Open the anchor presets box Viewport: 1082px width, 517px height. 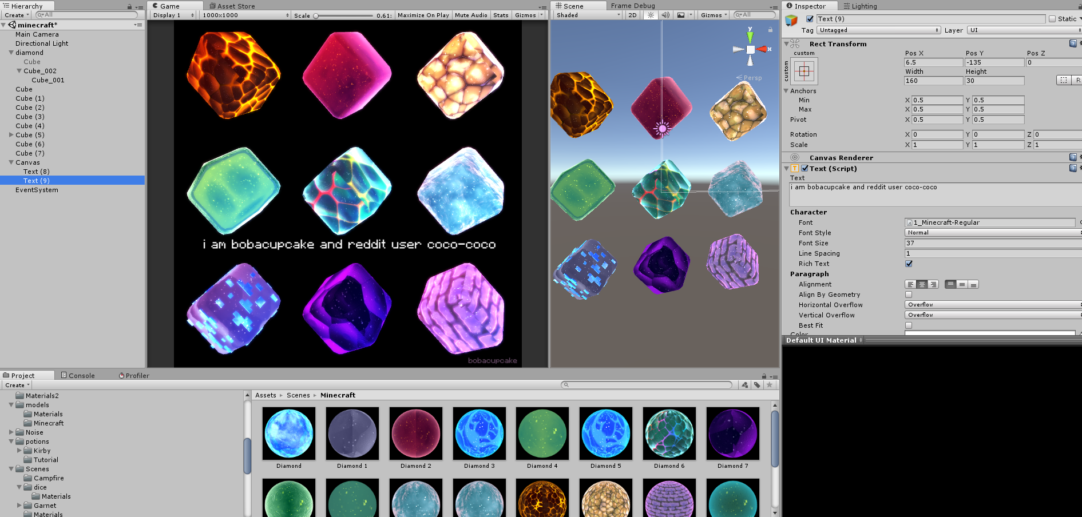tap(804, 71)
